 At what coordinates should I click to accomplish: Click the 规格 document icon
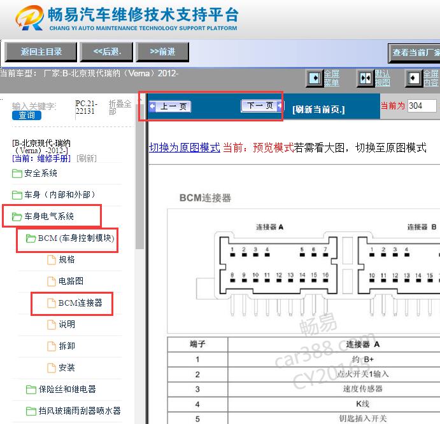pyautogui.click(x=52, y=260)
